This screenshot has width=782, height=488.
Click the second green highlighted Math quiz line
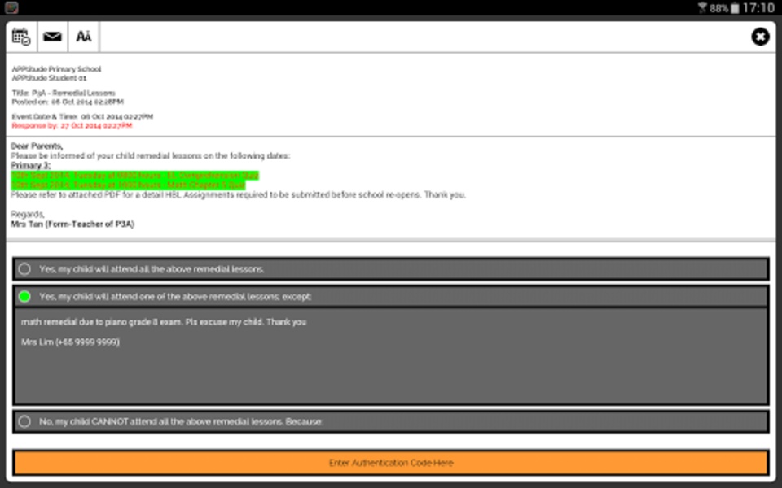point(128,185)
